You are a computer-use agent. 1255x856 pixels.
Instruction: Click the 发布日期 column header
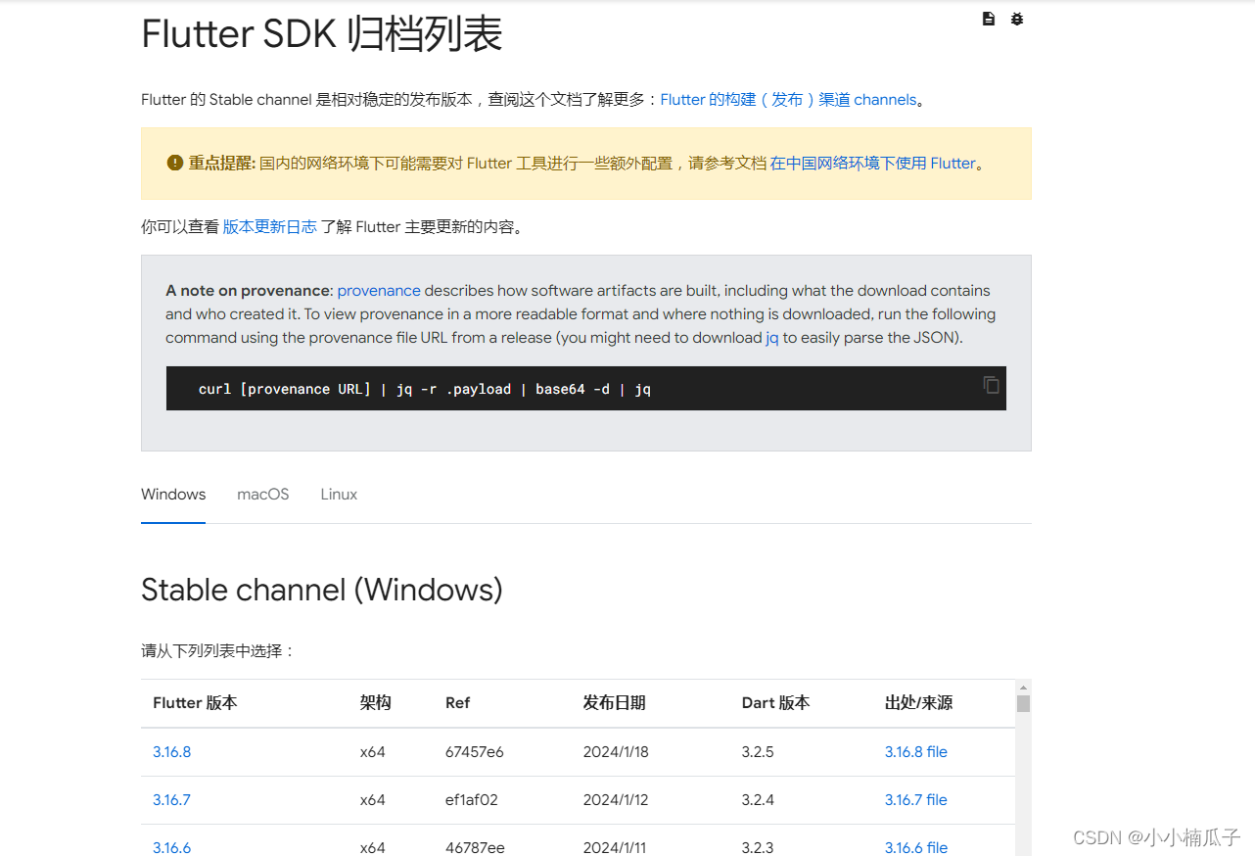614,703
